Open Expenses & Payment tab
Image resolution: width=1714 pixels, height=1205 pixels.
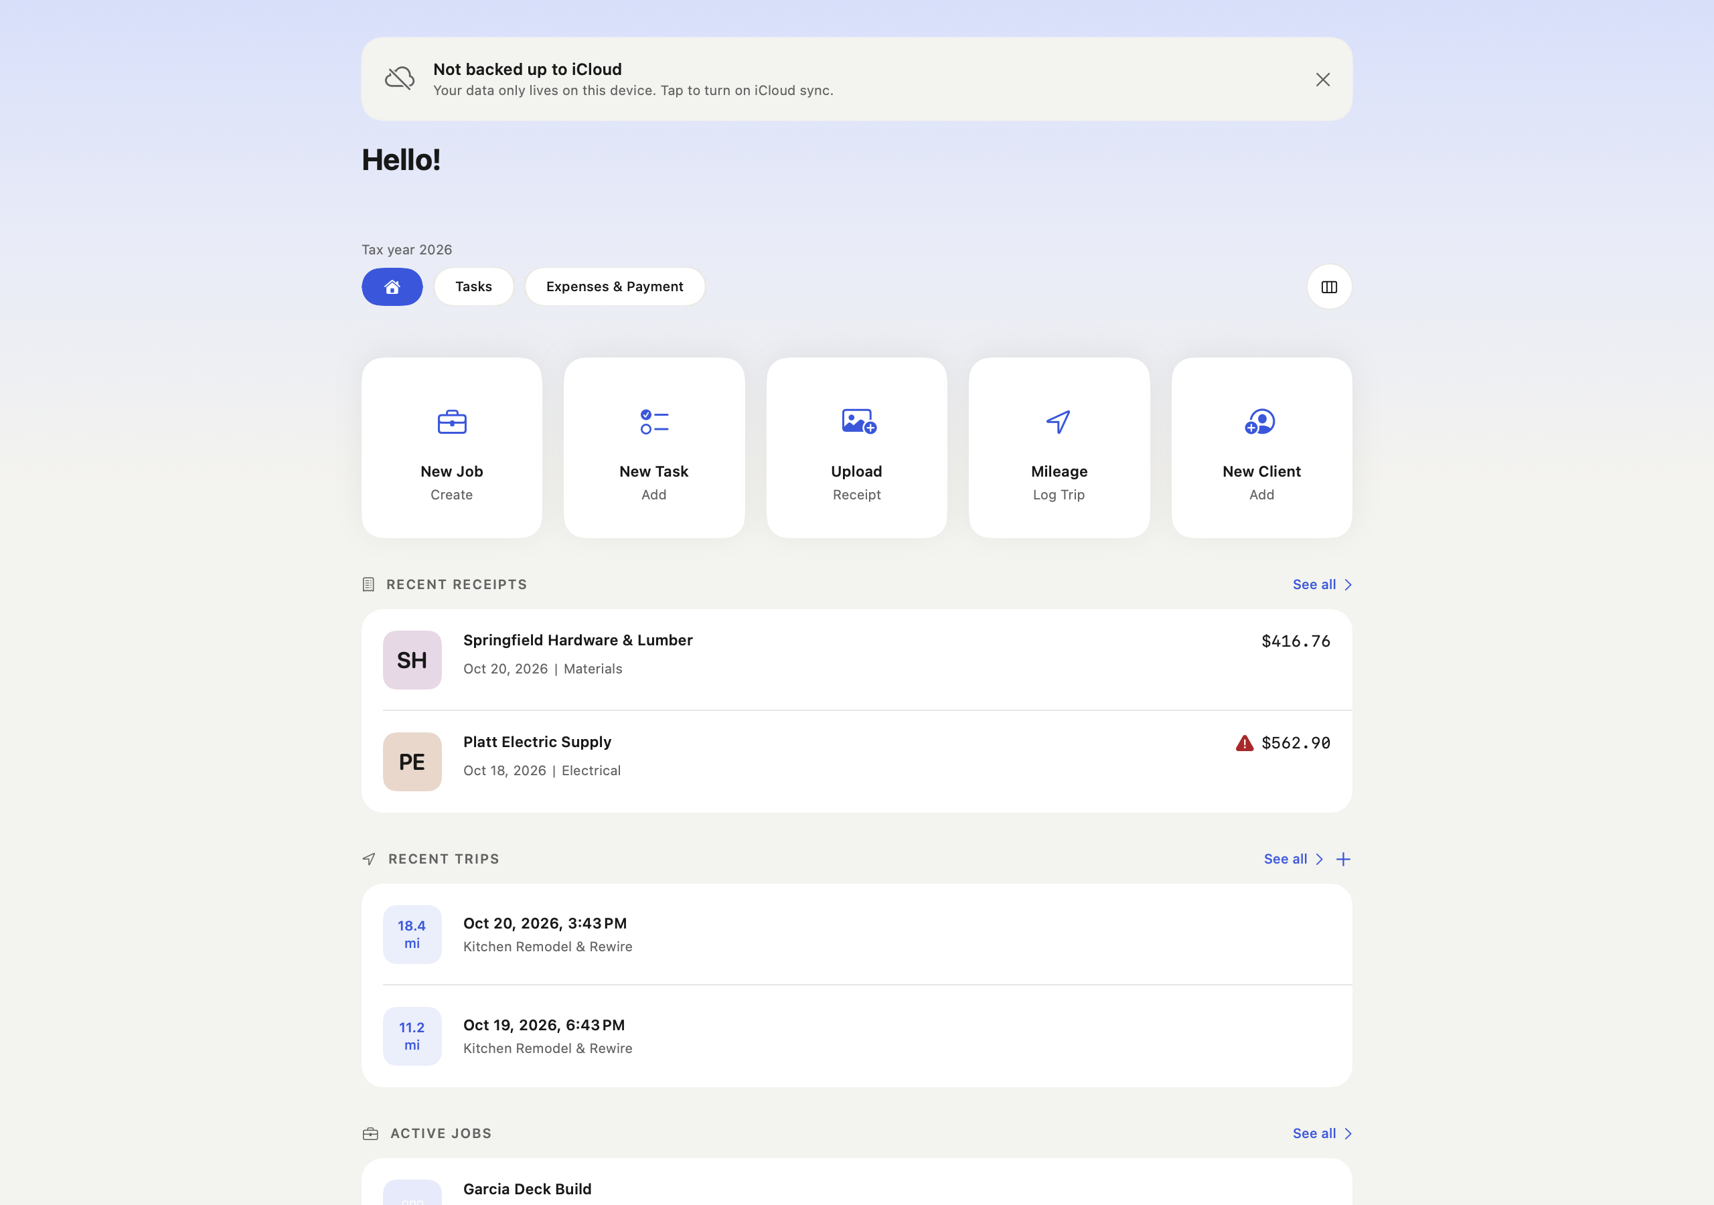(615, 287)
